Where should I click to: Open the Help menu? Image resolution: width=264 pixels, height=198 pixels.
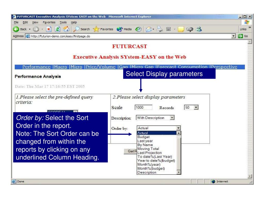pos(74,22)
